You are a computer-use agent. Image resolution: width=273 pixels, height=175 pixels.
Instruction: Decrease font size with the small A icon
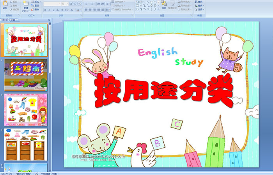(75, 4)
